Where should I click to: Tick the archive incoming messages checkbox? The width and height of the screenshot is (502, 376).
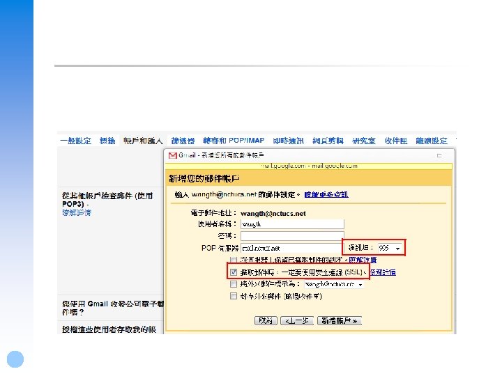(234, 296)
